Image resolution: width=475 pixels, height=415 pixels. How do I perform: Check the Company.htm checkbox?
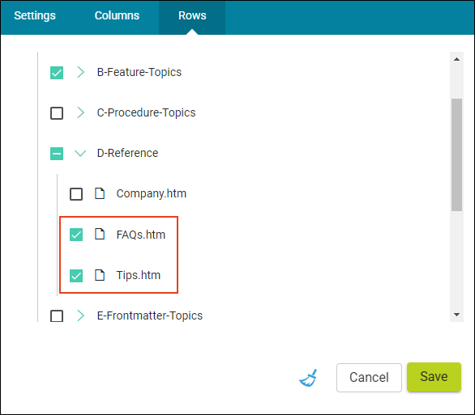click(76, 194)
